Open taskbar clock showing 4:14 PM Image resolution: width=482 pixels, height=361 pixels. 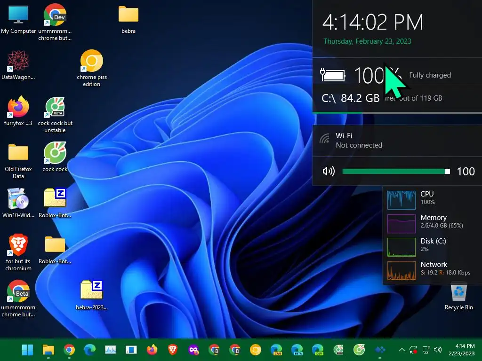click(462, 350)
